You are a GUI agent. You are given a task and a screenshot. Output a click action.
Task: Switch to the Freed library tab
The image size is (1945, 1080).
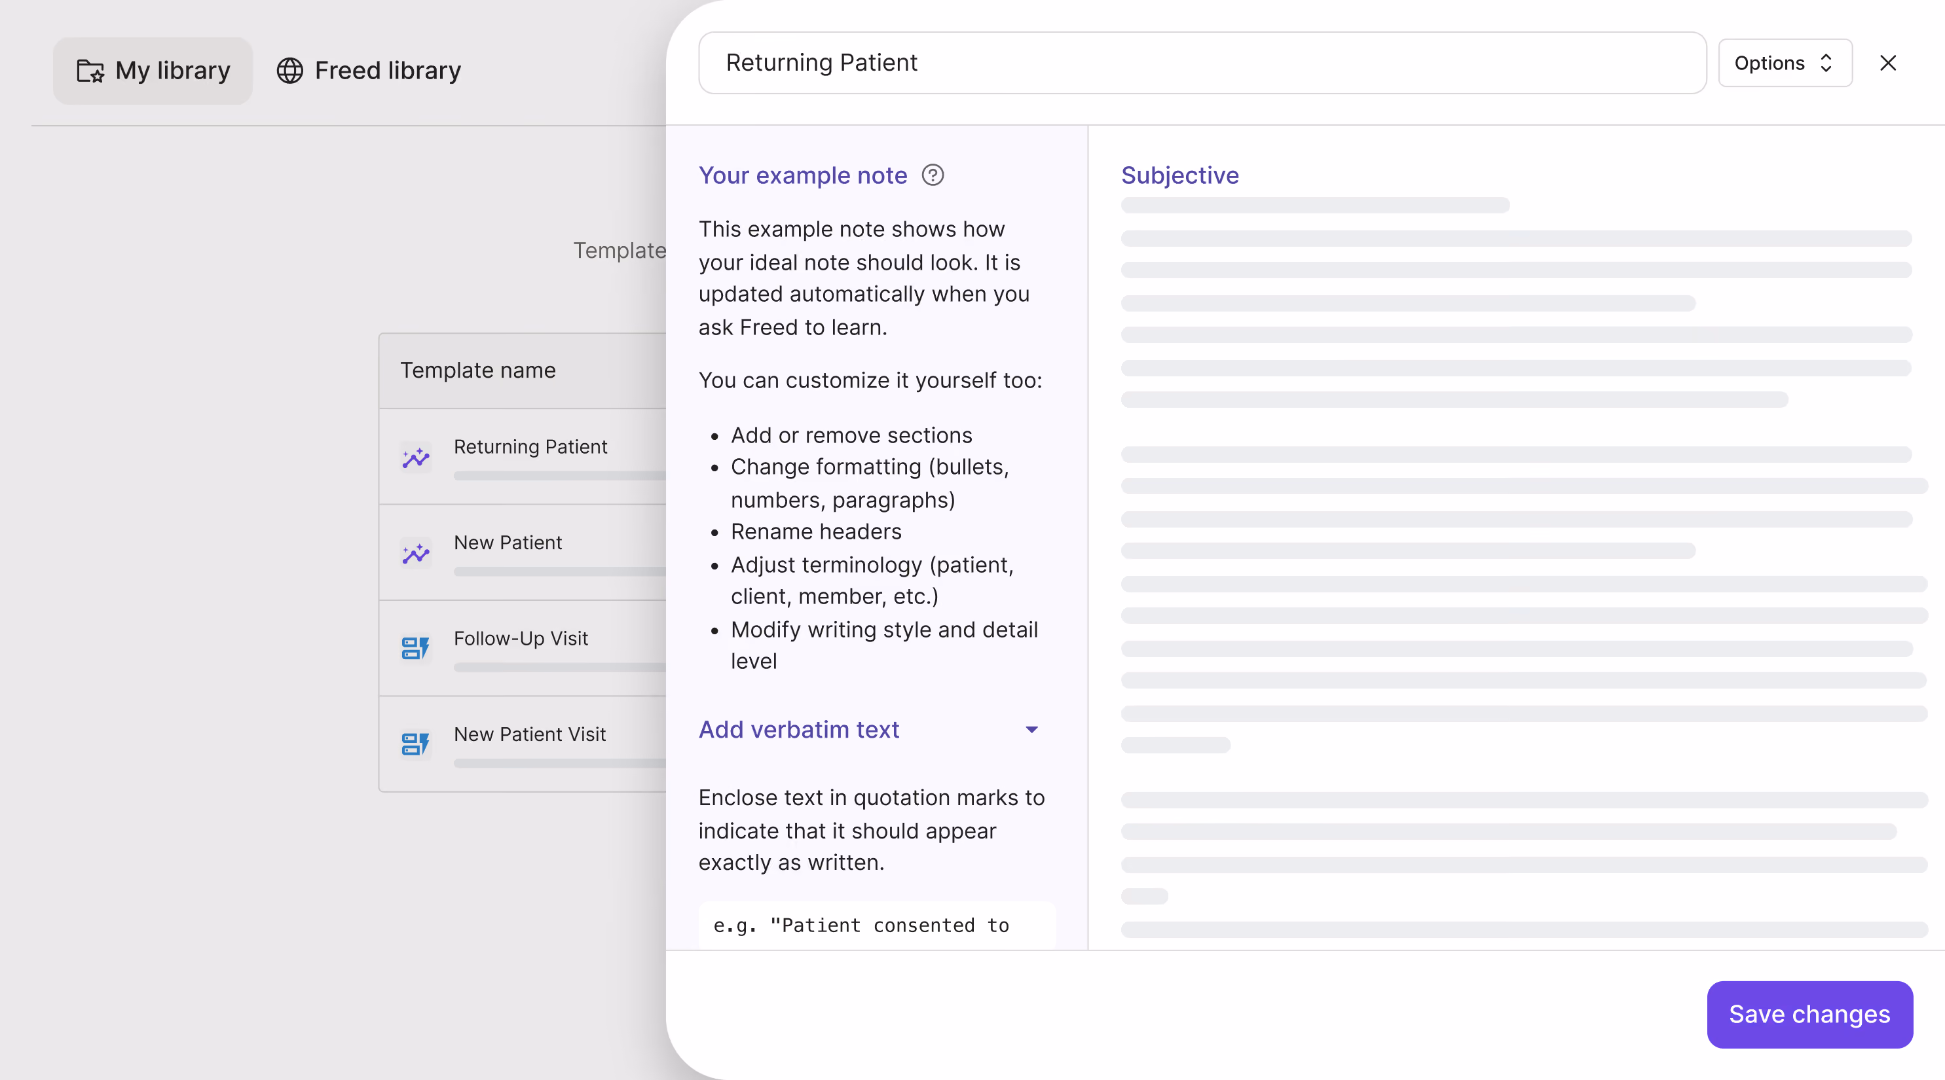(x=369, y=71)
